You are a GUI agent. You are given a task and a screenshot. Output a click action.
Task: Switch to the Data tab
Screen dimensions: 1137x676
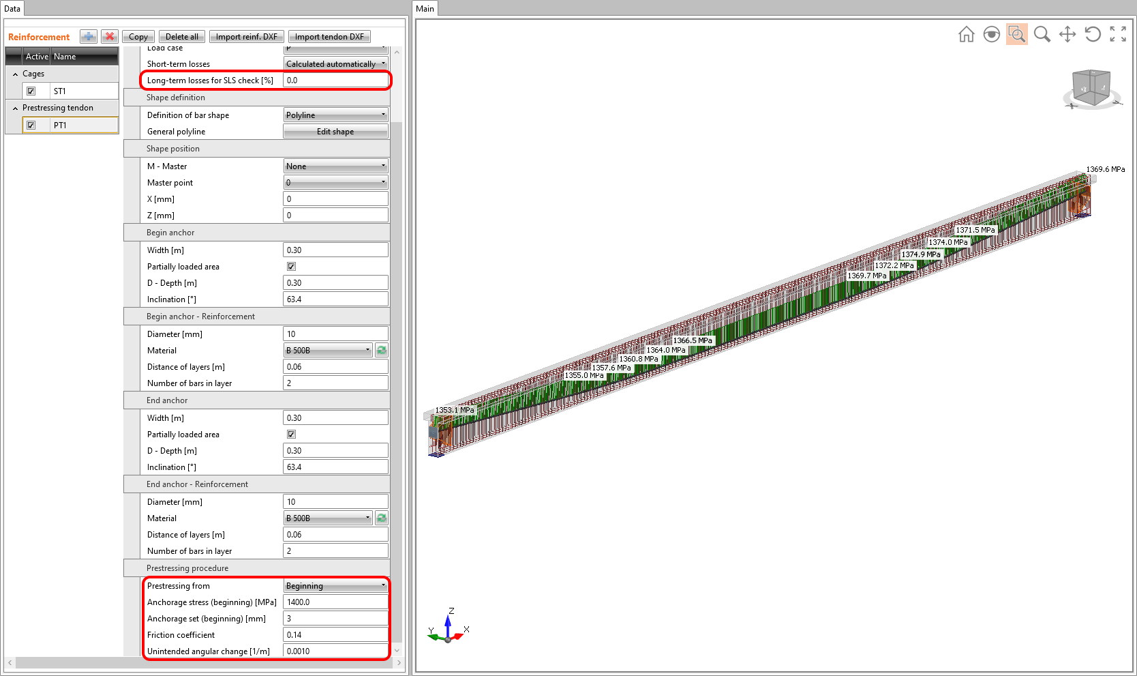coord(12,8)
